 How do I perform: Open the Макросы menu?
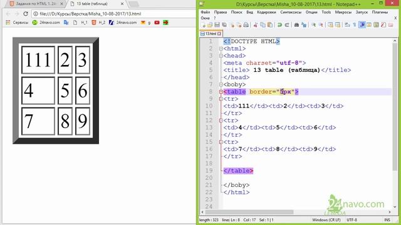[x=343, y=12]
